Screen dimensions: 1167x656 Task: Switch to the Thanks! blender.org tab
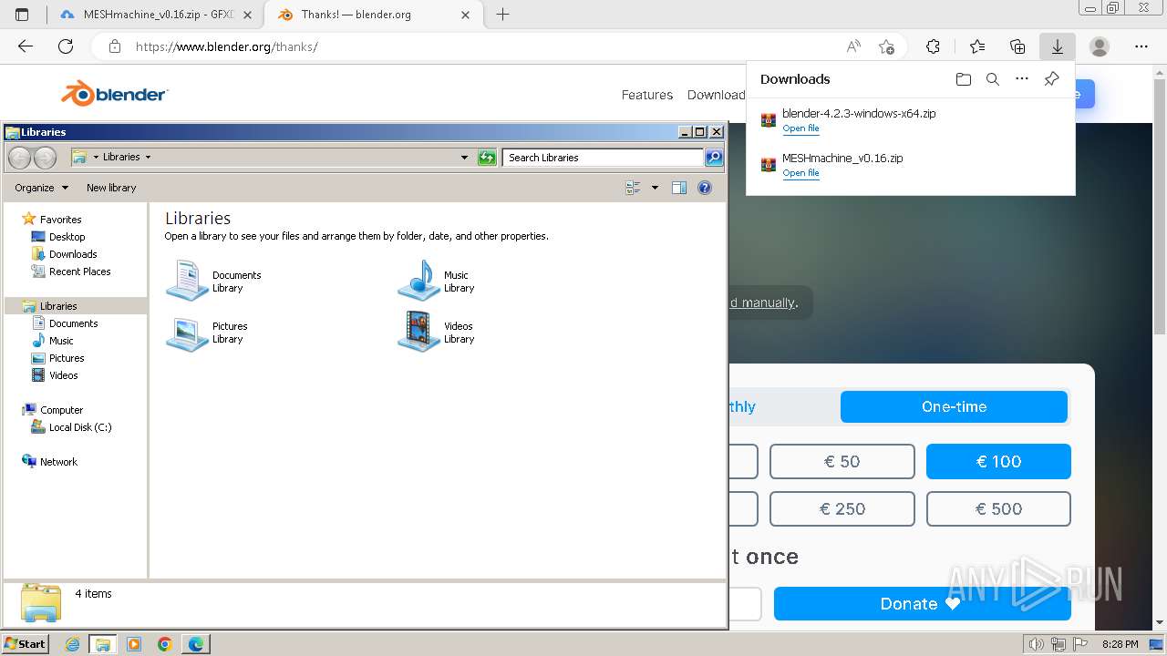(x=372, y=15)
